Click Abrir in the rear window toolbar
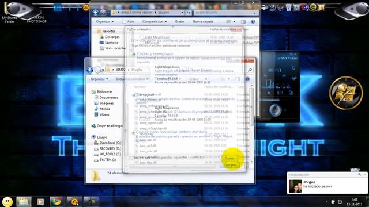Viewport: 369px width, 207px height. 129,22
